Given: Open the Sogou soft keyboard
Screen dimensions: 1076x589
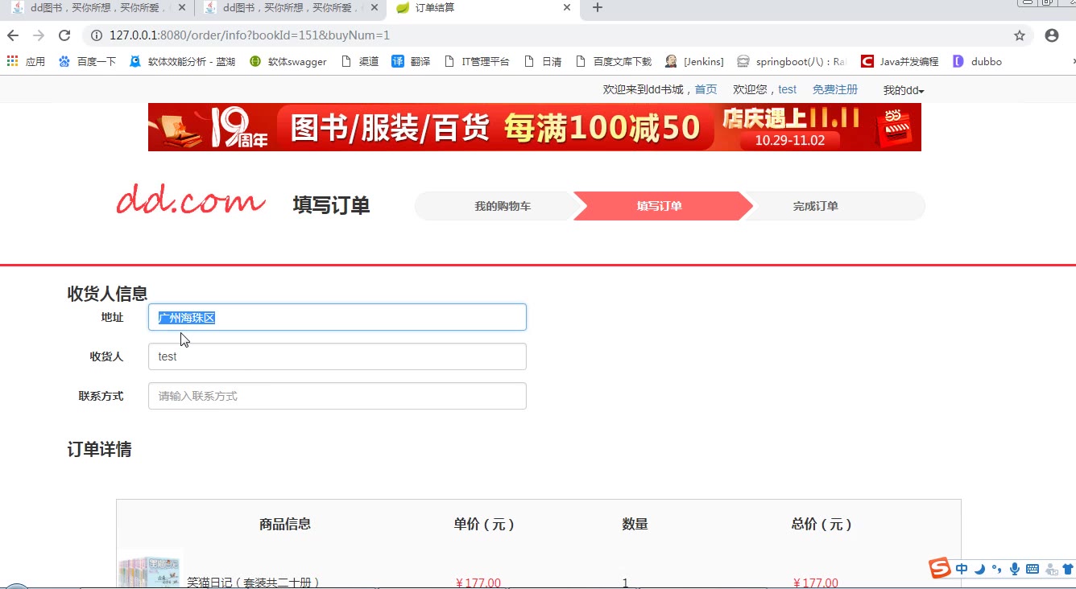Looking at the screenshot, I should [x=1033, y=569].
